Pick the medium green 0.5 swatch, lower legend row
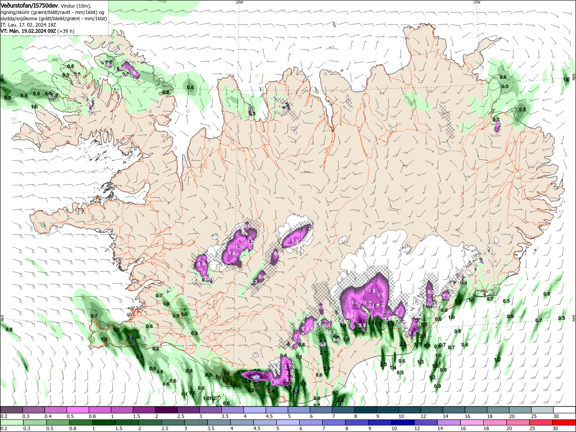 pos(57,423)
